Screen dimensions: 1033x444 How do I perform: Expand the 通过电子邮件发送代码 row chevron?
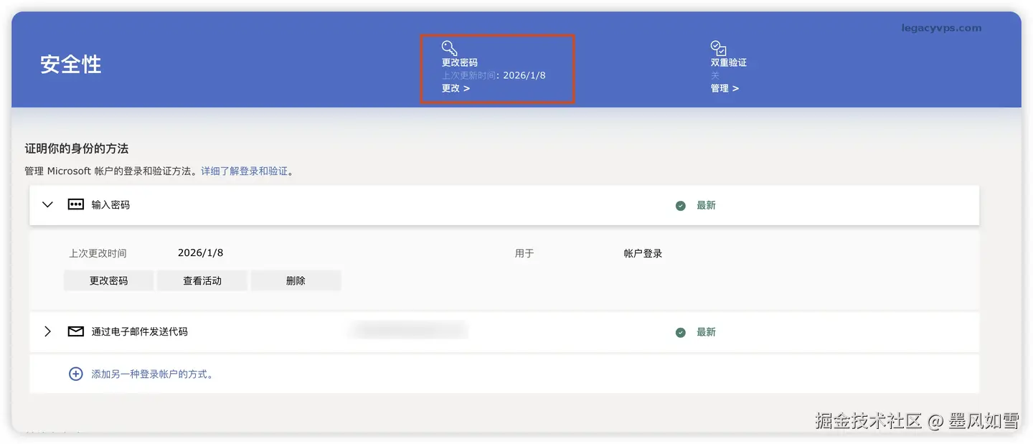tap(48, 331)
